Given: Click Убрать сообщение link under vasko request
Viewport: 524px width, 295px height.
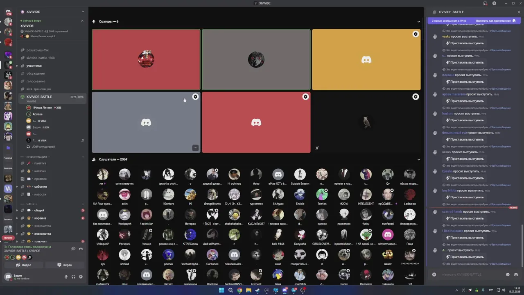Looking at the screenshot, I should tap(500, 50).
